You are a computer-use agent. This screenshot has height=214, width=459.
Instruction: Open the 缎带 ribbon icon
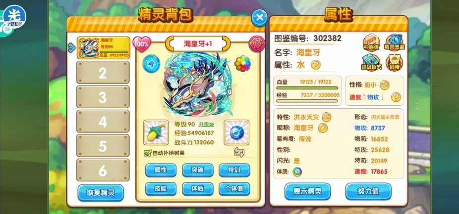pyautogui.click(x=394, y=62)
